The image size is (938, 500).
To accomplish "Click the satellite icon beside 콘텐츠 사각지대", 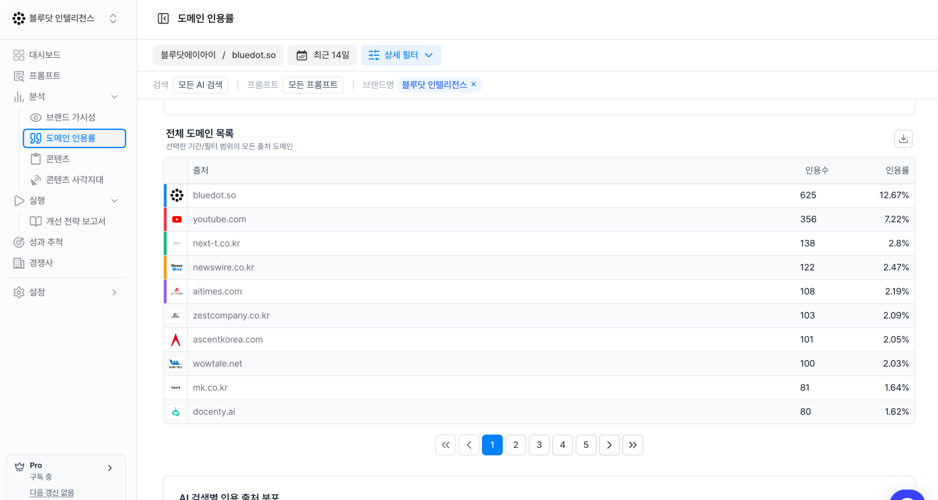I will tap(36, 180).
